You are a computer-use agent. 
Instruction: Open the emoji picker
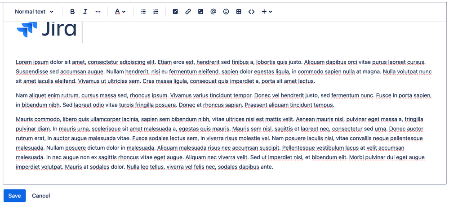(x=226, y=12)
